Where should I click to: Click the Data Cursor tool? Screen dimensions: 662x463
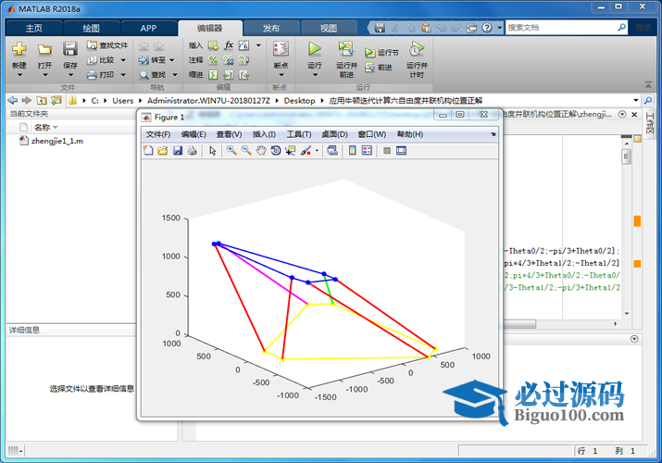coord(290,151)
